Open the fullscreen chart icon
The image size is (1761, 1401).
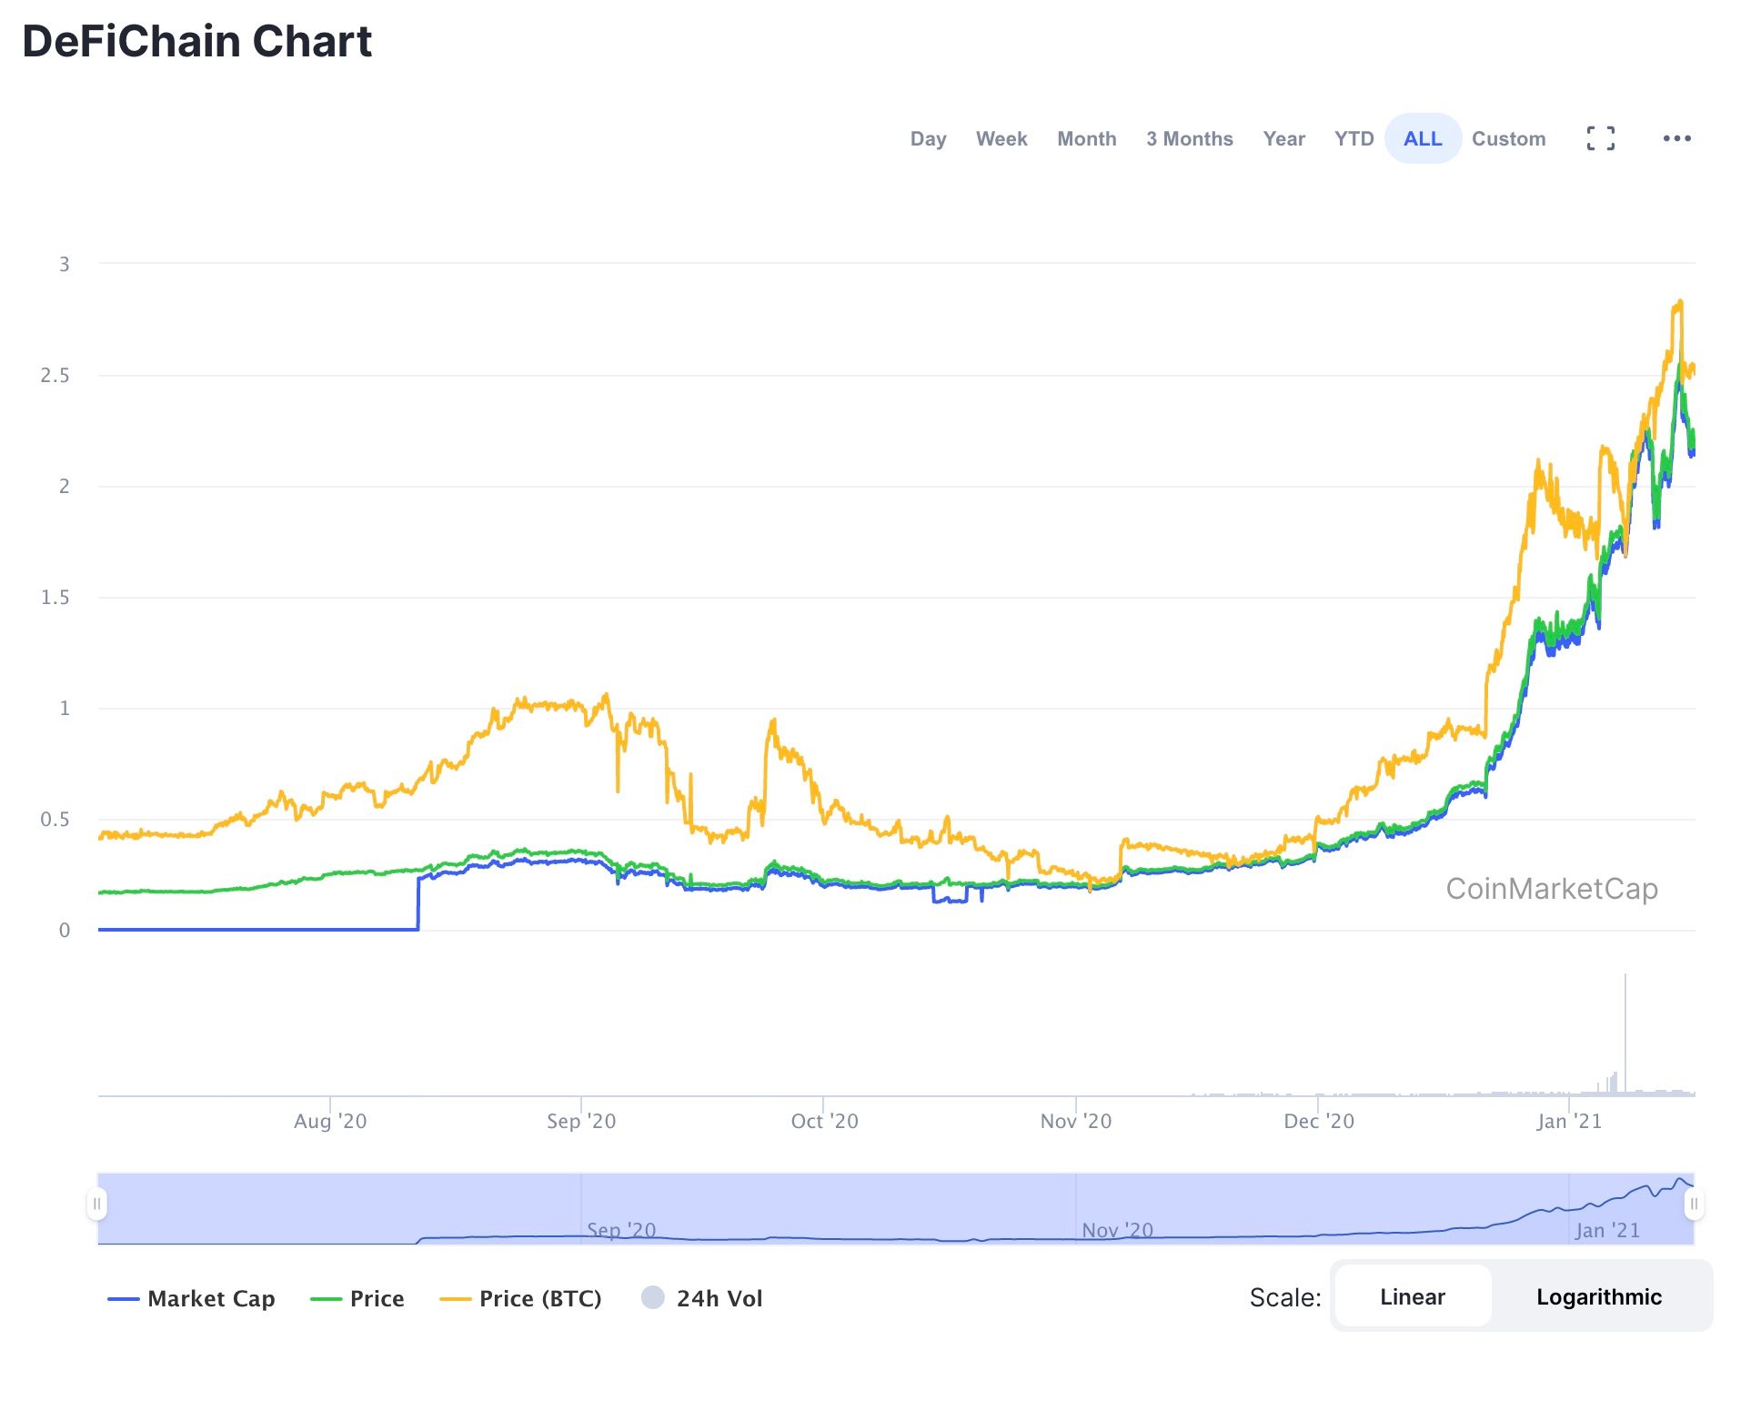[x=1600, y=138]
